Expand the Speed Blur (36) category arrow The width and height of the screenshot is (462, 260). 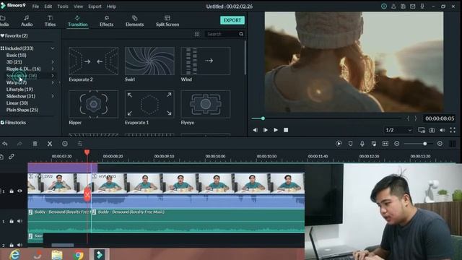pos(53,75)
